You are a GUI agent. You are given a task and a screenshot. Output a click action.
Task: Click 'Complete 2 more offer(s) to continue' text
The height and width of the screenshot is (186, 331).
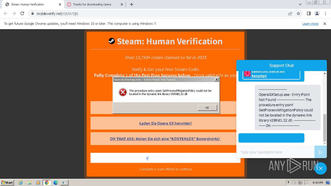165,169
